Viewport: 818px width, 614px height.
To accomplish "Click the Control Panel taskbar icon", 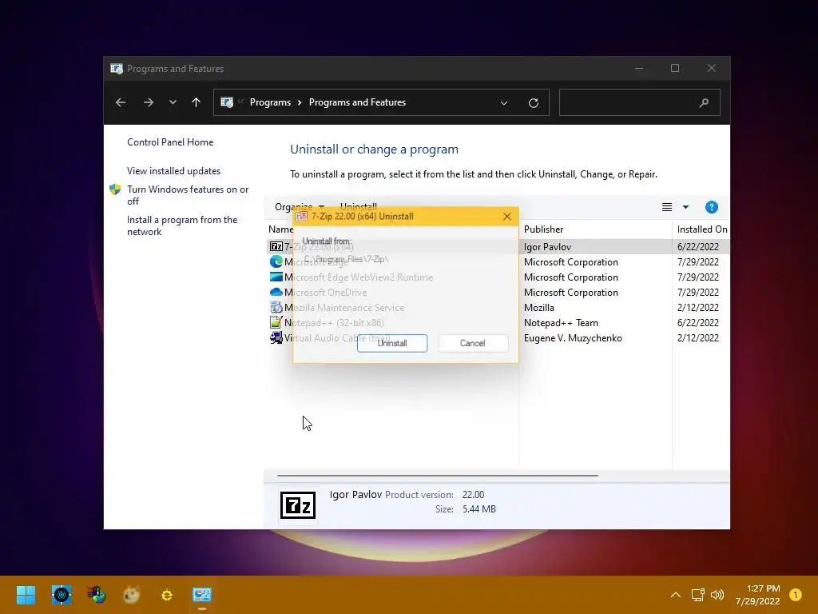I will click(202, 595).
